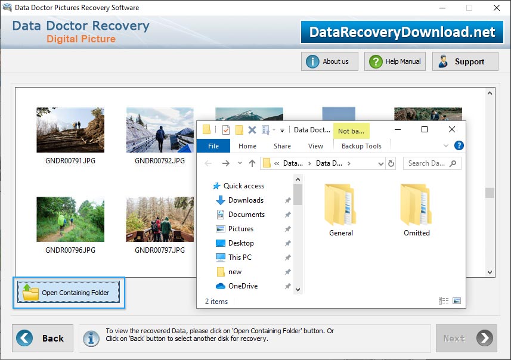The image size is (511, 360).
Task: Expand the Explorer ribbon chevron
Action: pos(446,145)
